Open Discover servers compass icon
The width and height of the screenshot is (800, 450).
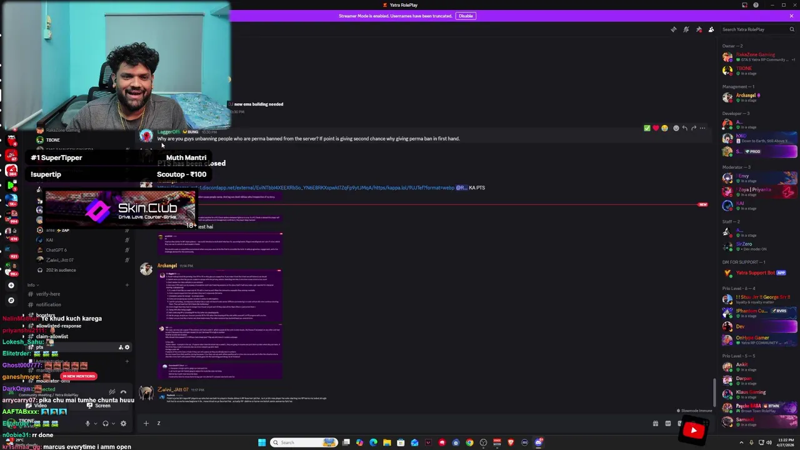tap(11, 300)
